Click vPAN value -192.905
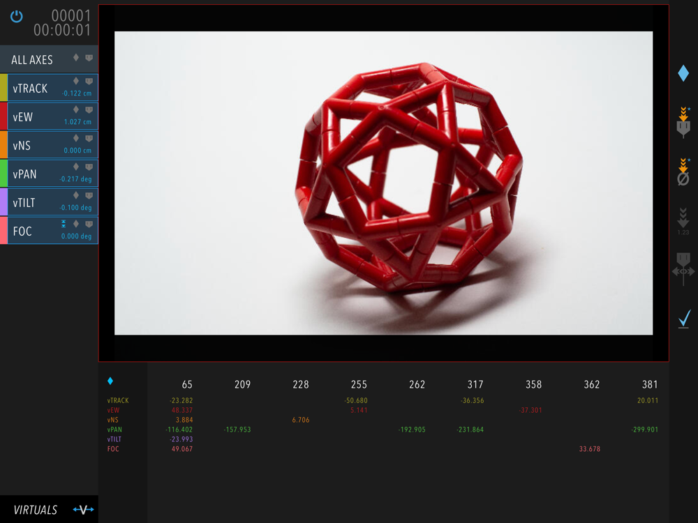Viewport: 698px width, 523px height. click(x=412, y=430)
